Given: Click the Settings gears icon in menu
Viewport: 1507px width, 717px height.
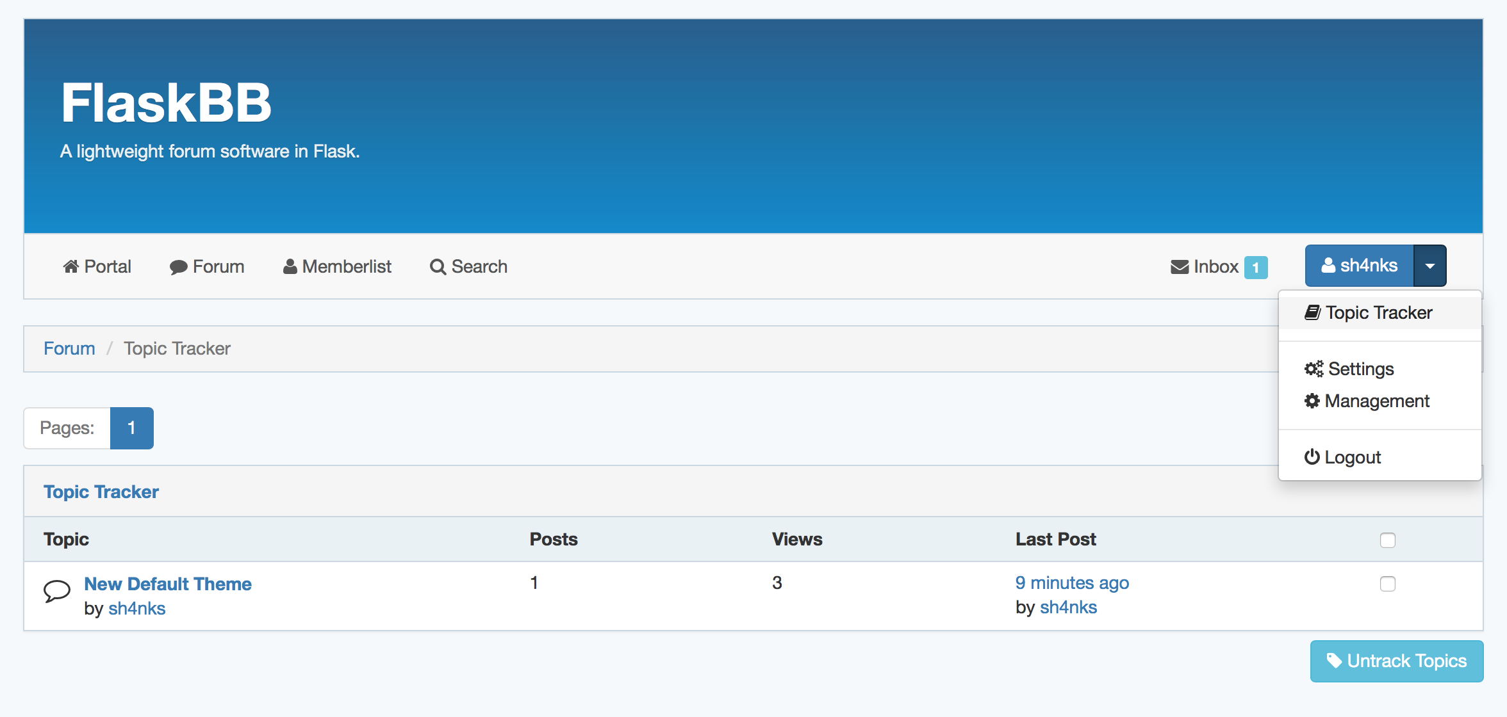Looking at the screenshot, I should [x=1313, y=369].
